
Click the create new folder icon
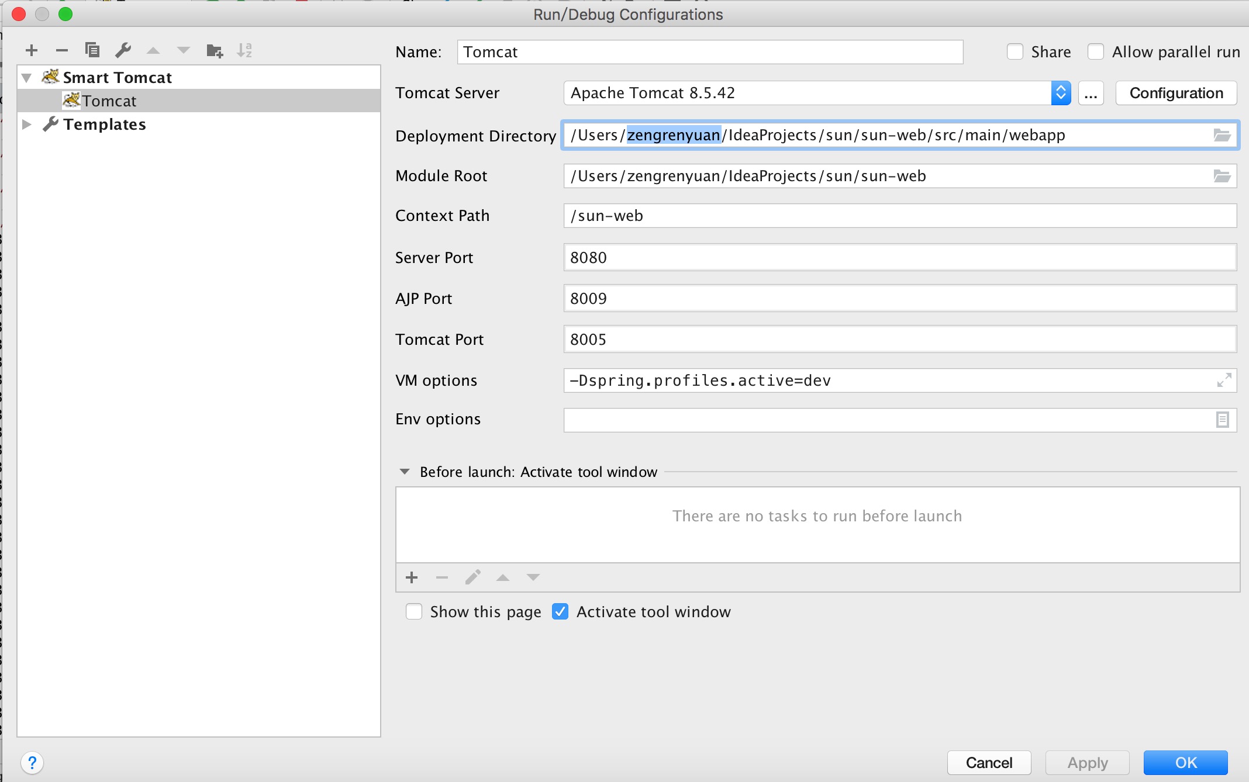pyautogui.click(x=215, y=51)
